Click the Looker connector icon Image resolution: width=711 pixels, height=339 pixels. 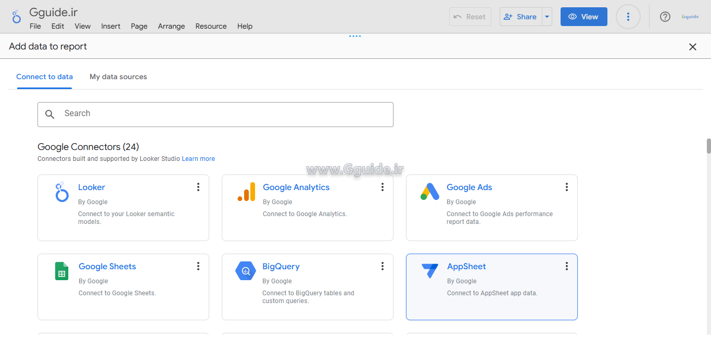click(62, 192)
